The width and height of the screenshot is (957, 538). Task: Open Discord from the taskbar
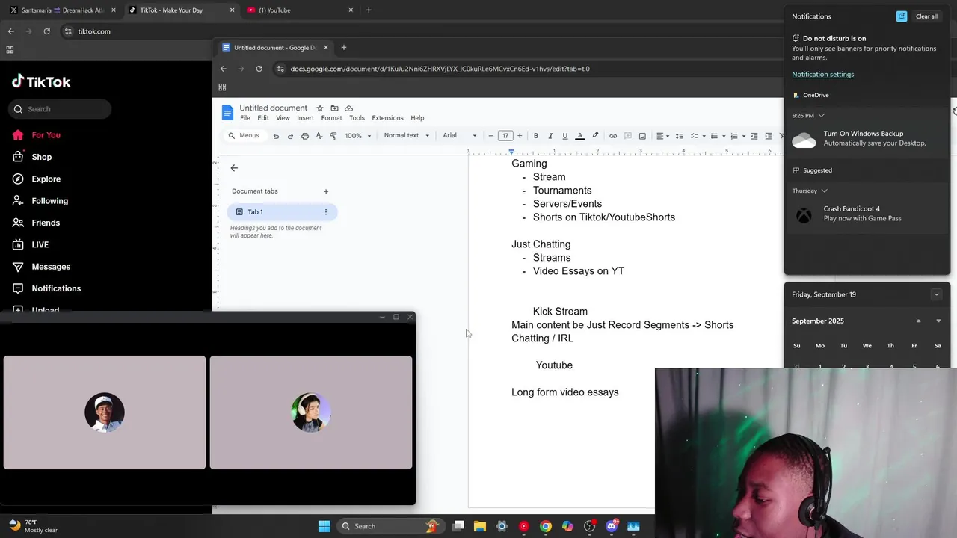[x=612, y=526]
